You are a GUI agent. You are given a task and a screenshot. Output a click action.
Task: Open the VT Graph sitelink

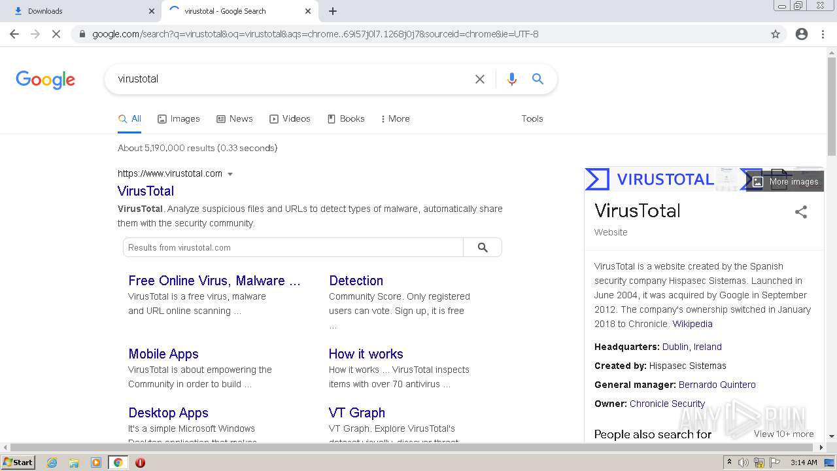click(x=356, y=413)
